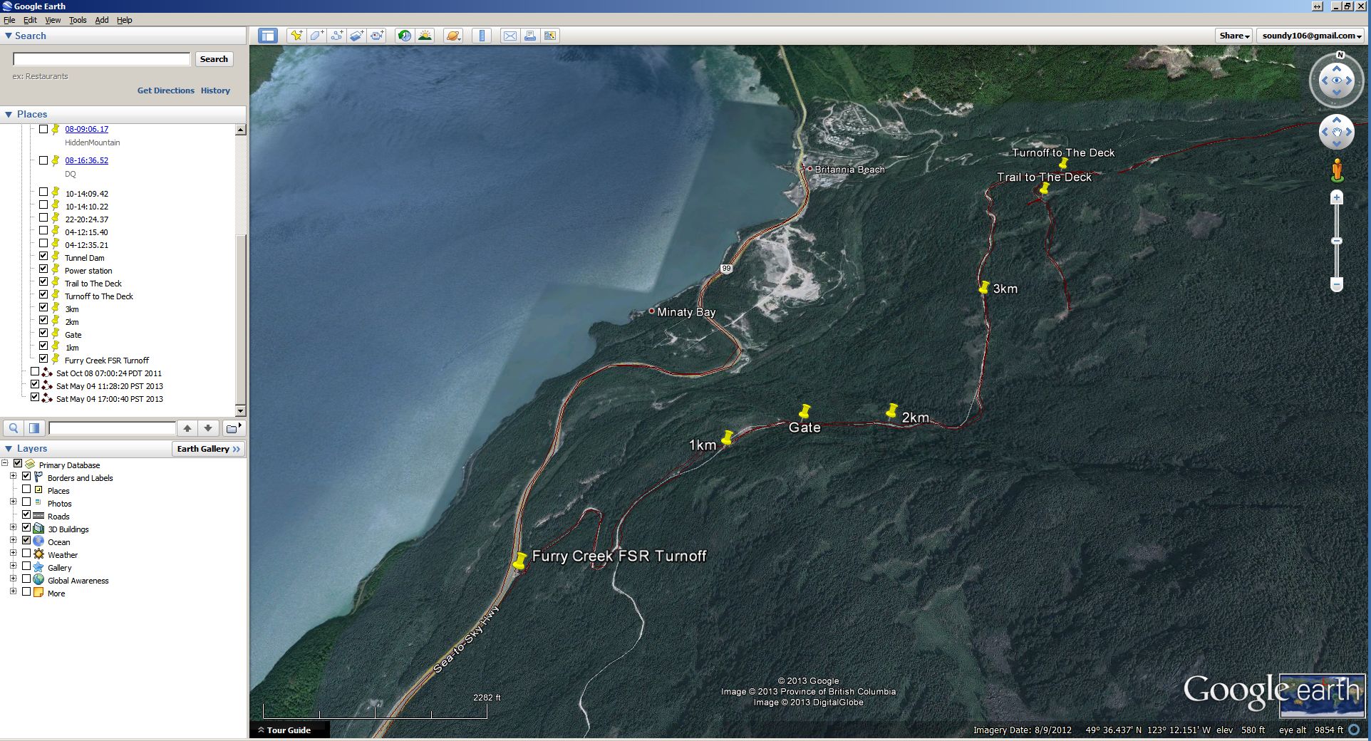Click the search text input field
Viewport: 1371px width, 741px height.
(x=102, y=59)
